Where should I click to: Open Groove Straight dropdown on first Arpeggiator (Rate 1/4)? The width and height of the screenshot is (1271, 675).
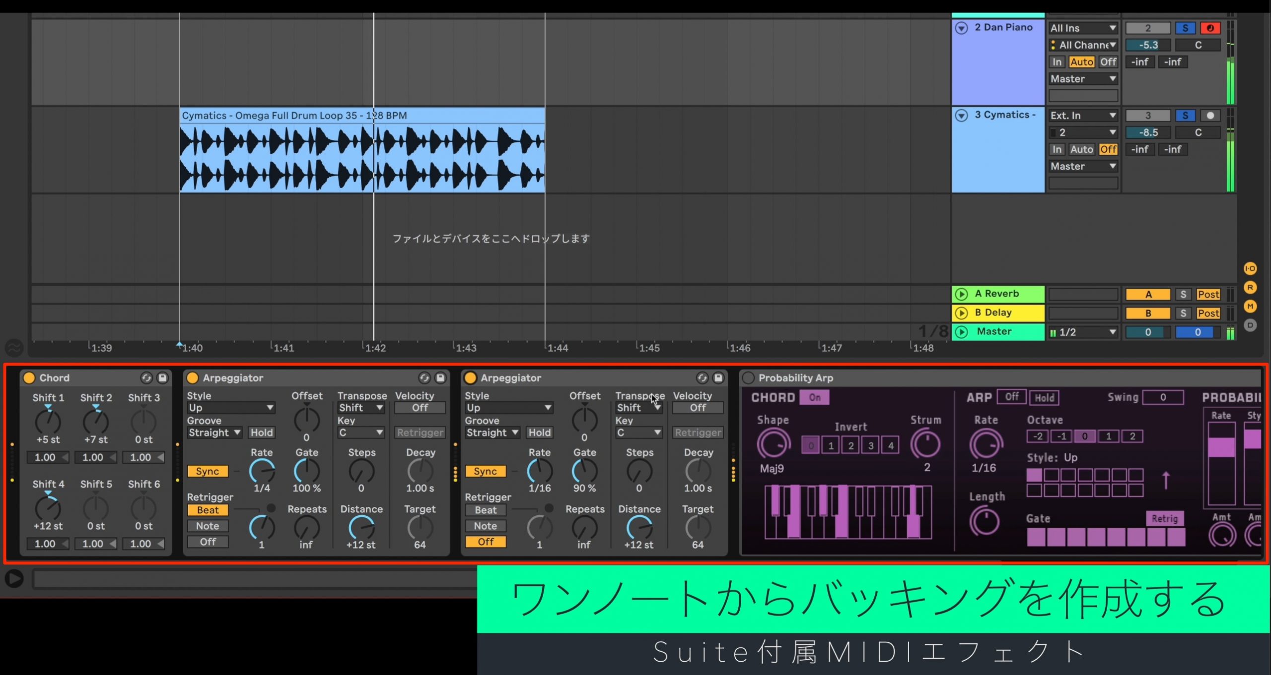pyautogui.click(x=214, y=432)
